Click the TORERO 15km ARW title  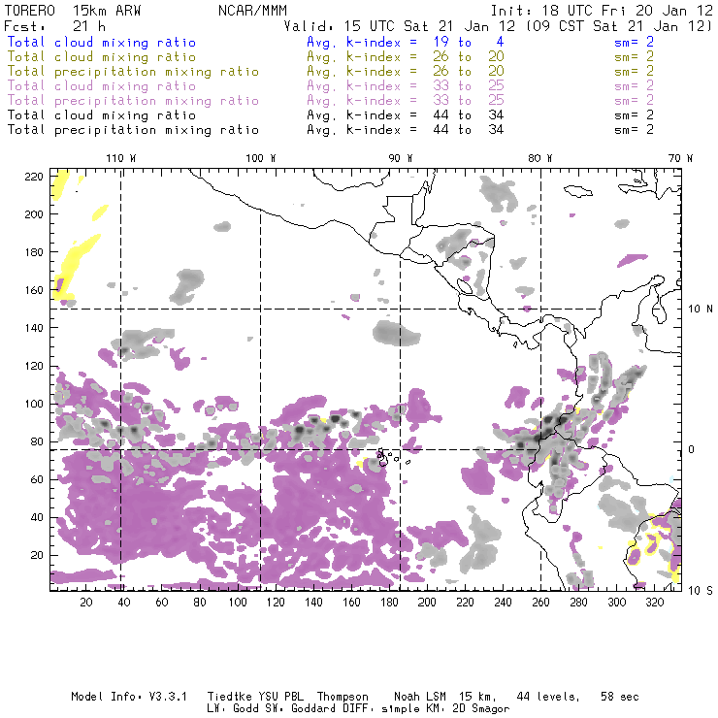pos(73,11)
